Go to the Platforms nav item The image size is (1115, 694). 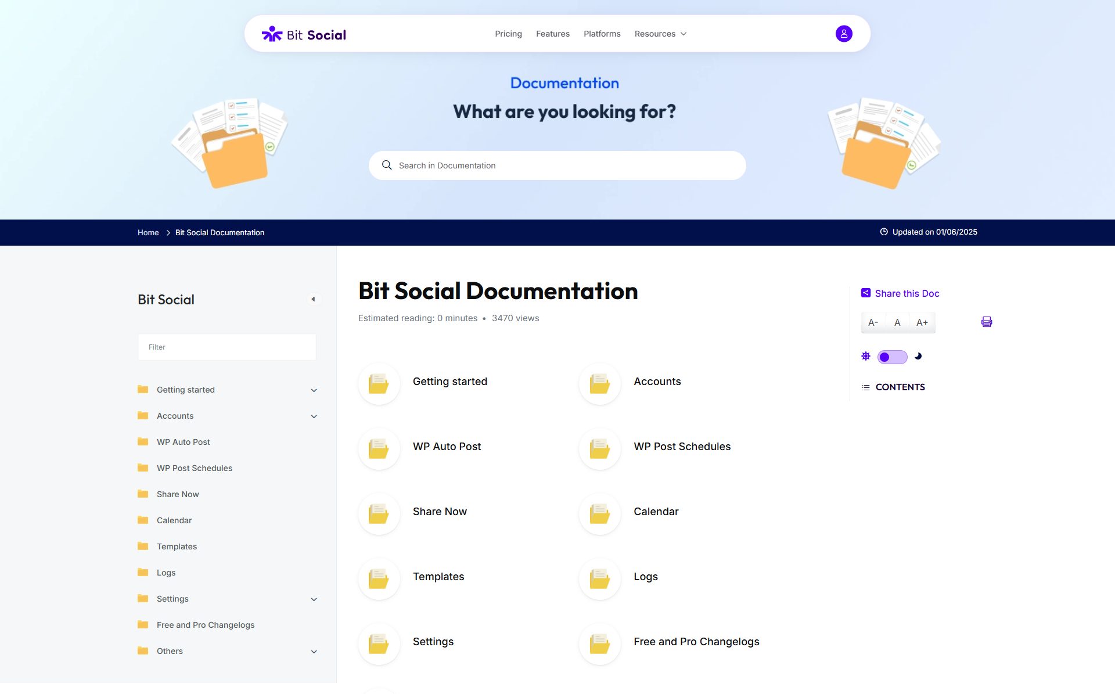tap(602, 34)
